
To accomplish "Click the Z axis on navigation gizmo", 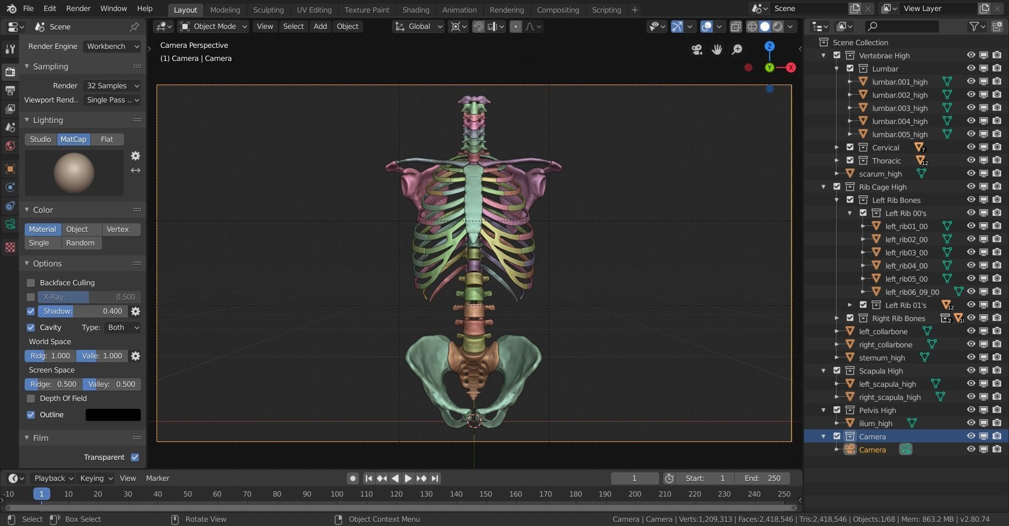I will coord(769,46).
